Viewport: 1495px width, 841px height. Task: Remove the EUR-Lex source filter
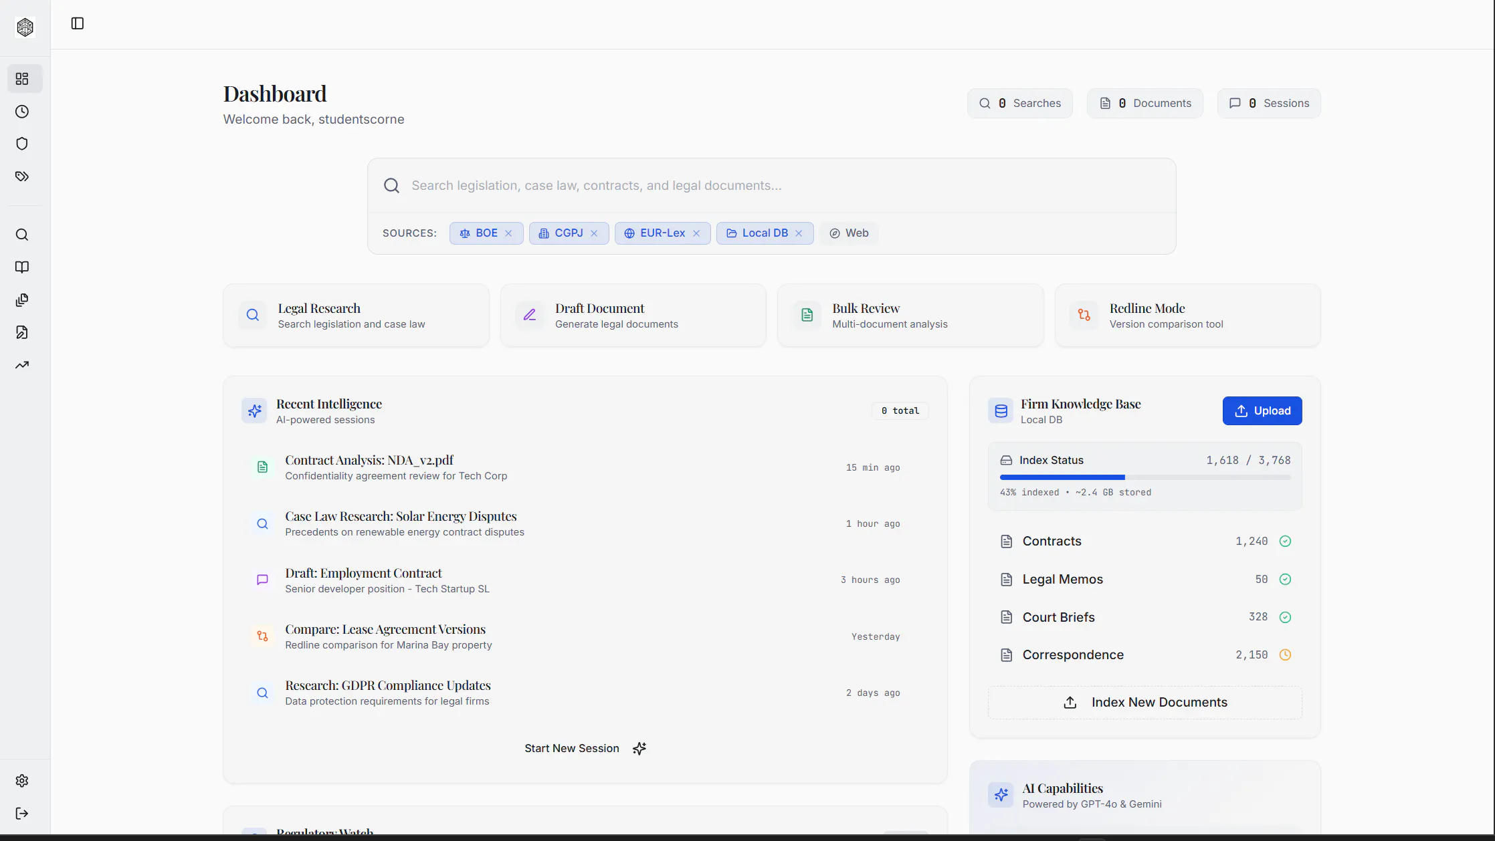coord(696,233)
